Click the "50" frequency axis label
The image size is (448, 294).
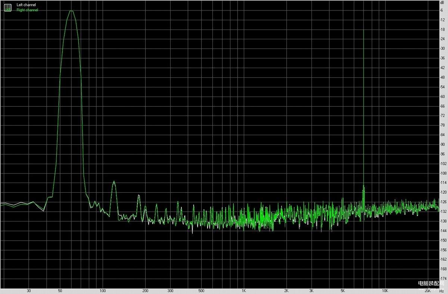coord(60,291)
